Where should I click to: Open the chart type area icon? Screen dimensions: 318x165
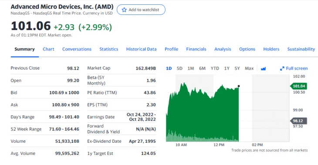point(263,69)
